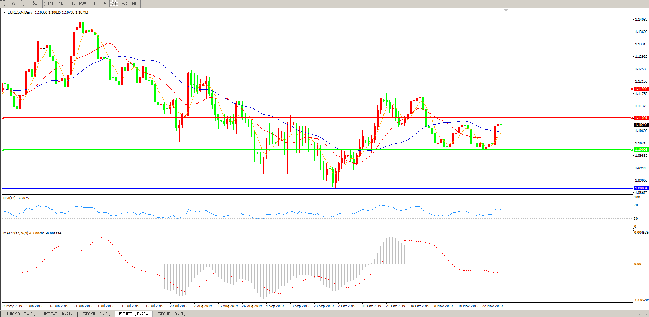Click the EURUSD chart title triangle
This screenshot has height=317, width=649.
point(5,12)
